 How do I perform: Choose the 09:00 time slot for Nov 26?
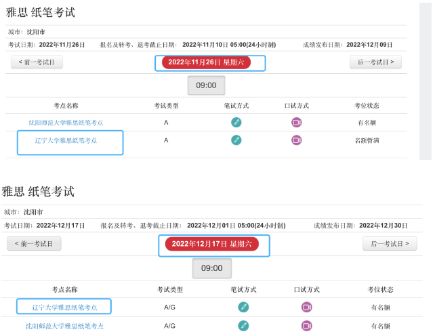coord(206,85)
